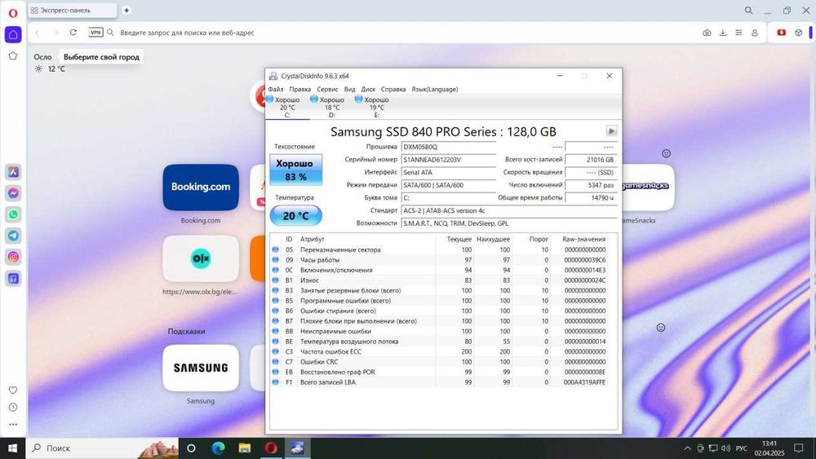Select the Переназначенные сектора row
816x459 pixels.
click(x=440, y=249)
